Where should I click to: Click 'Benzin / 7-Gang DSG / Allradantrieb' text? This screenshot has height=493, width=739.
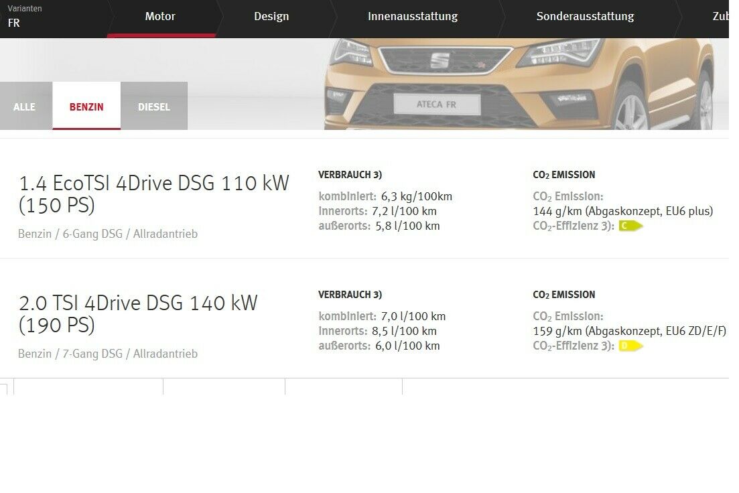(x=108, y=353)
